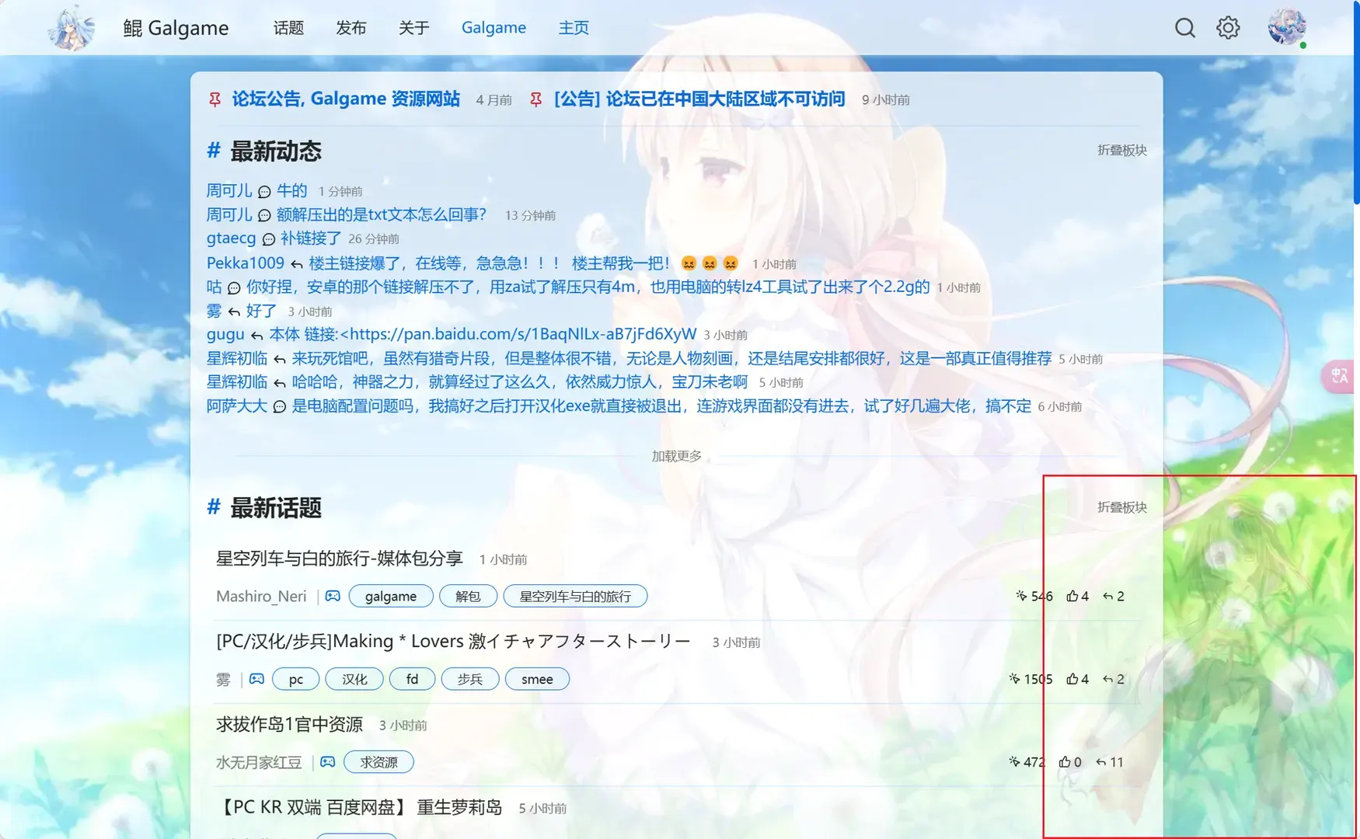Click comment bubble icon next to 周可儿 牛的

click(264, 192)
